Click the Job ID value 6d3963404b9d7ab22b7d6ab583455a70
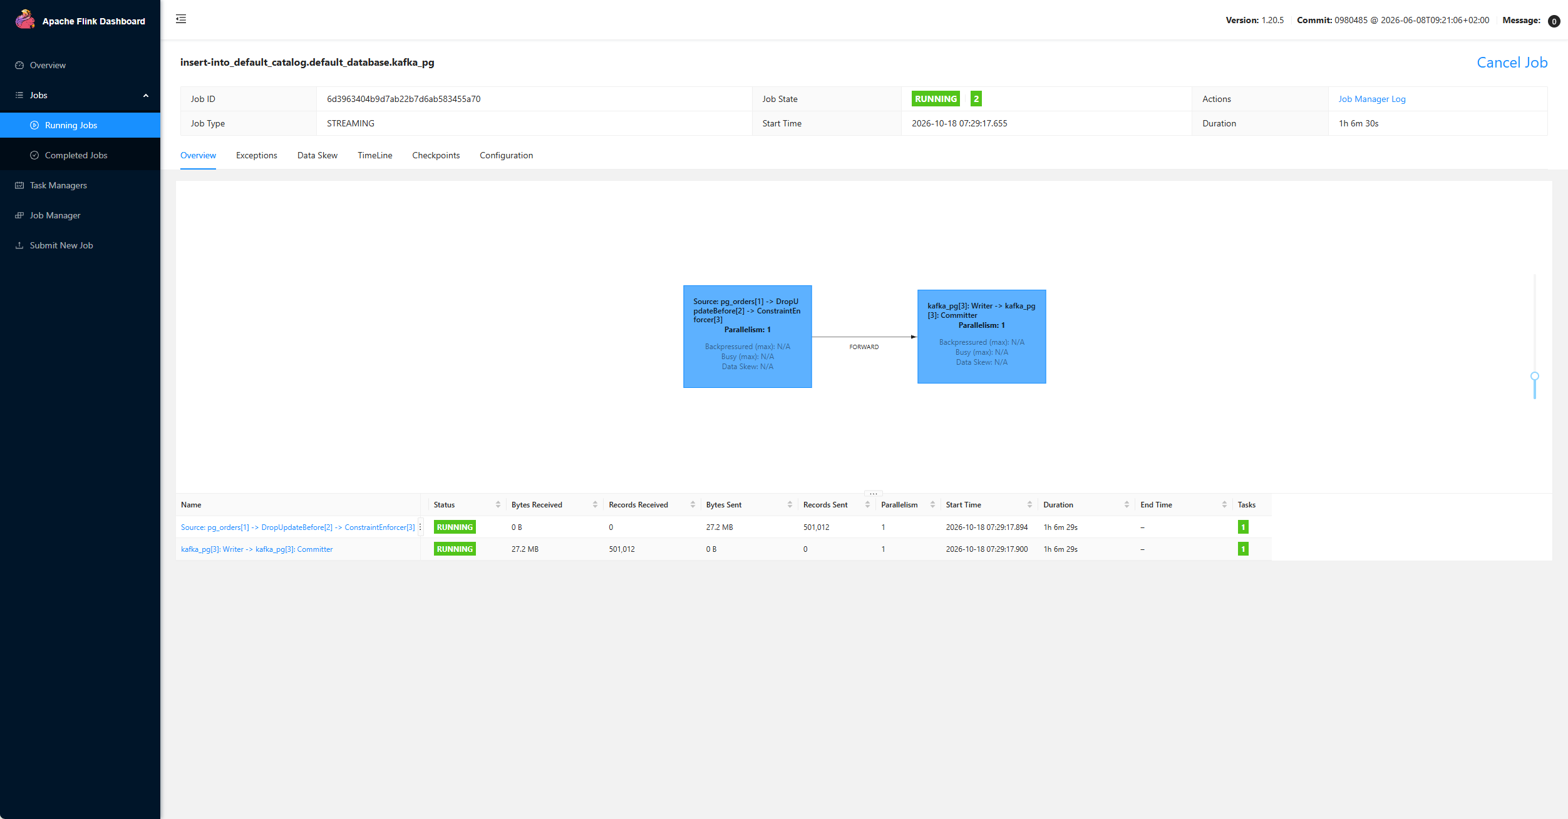 point(404,99)
